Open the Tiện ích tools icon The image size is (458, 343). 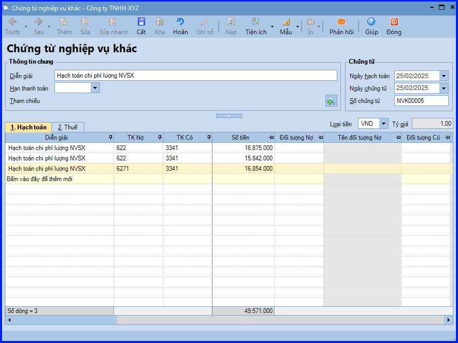[x=256, y=22]
